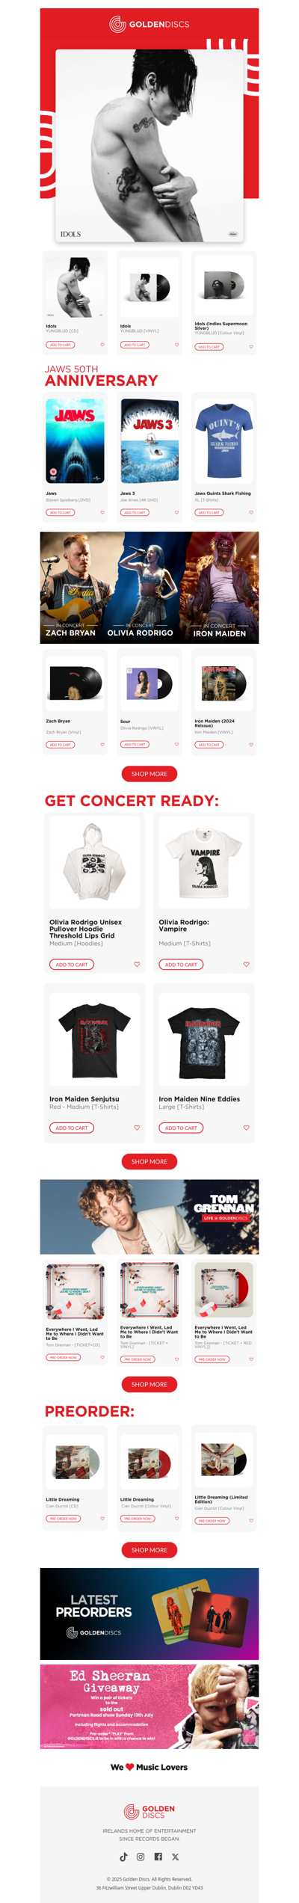
Task: Heart the Little Dreaming CD preorder
Action: (x=102, y=1518)
